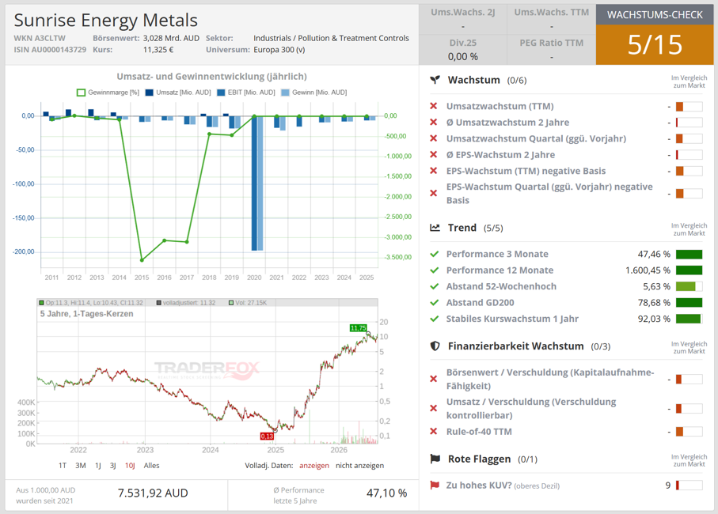718x514 pixels.
Task: Toggle EBIT [Mio. AUD] legend entry
Action: (x=246, y=93)
